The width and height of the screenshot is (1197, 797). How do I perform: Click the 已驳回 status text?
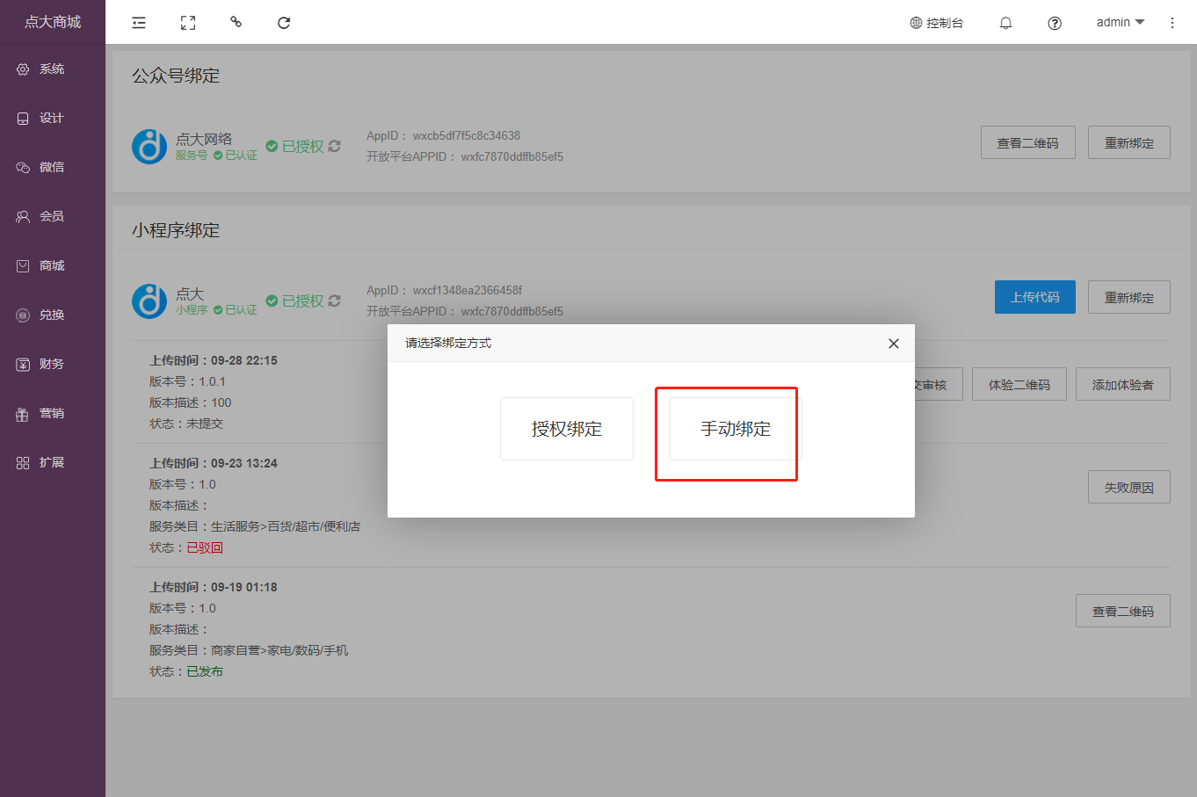coord(205,547)
